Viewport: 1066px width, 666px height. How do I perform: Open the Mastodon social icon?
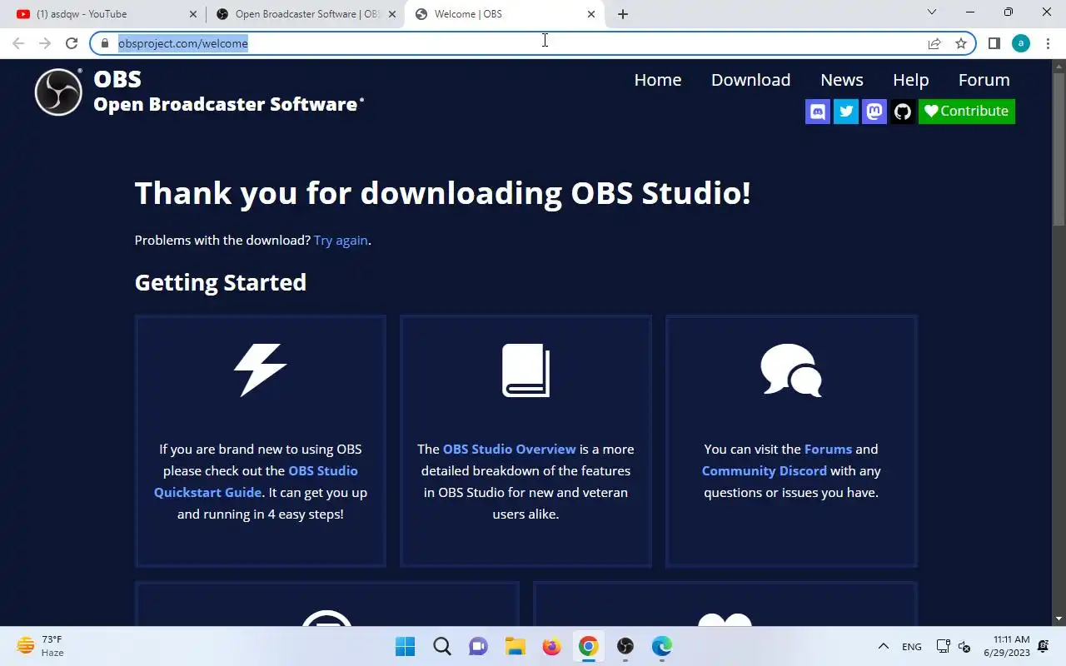coord(874,112)
